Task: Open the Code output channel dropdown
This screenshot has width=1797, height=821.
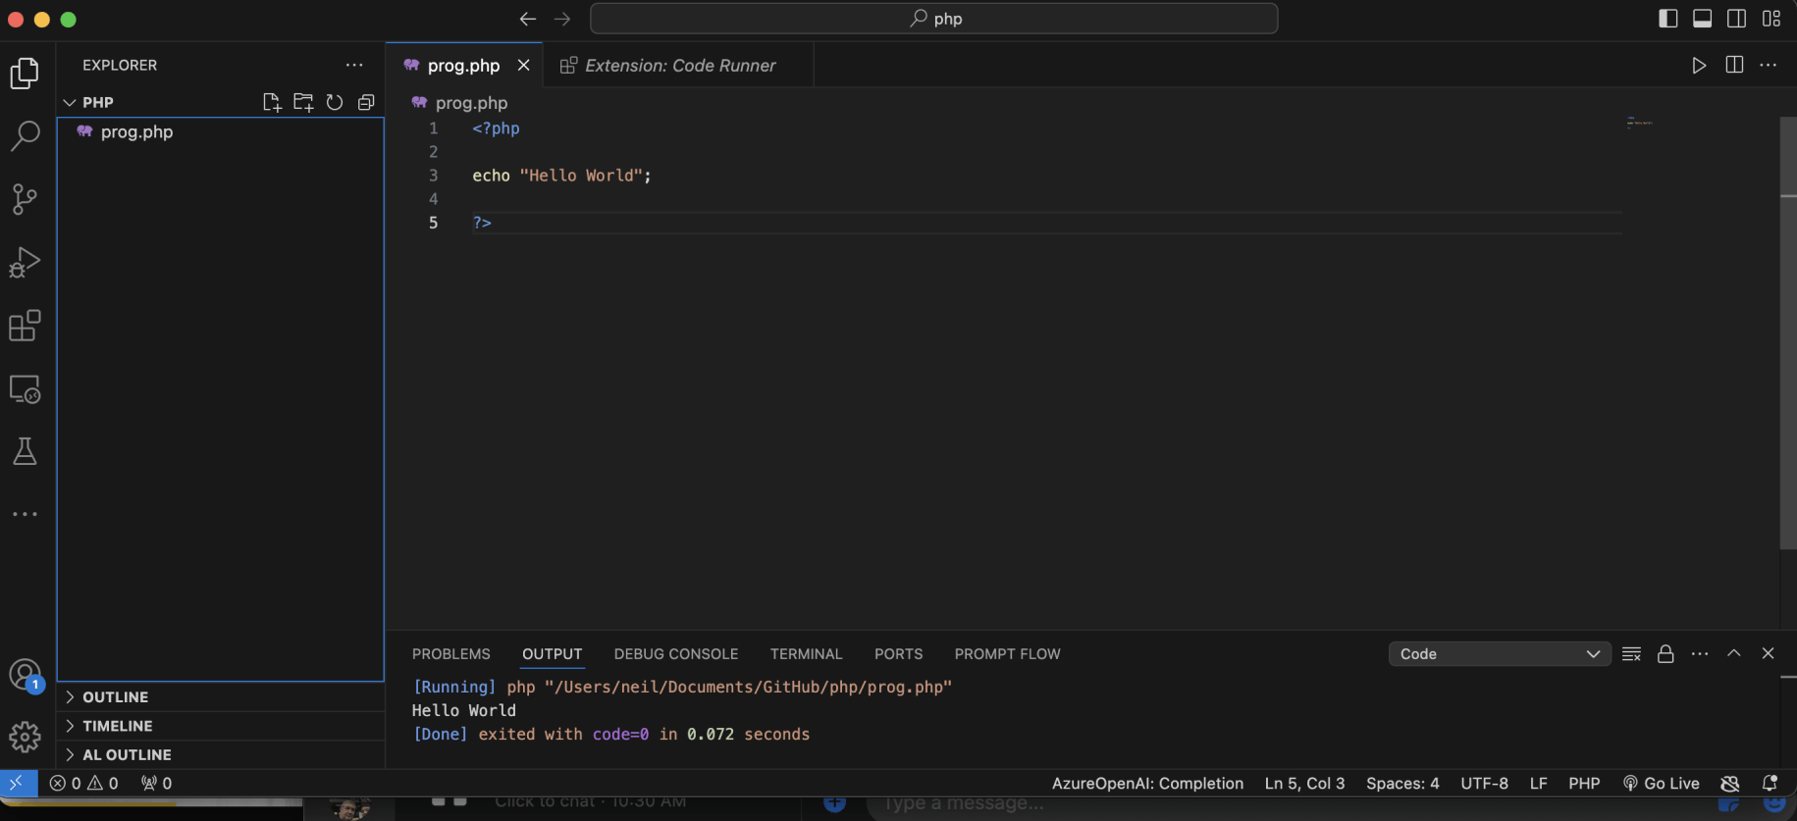Action: click(1499, 654)
